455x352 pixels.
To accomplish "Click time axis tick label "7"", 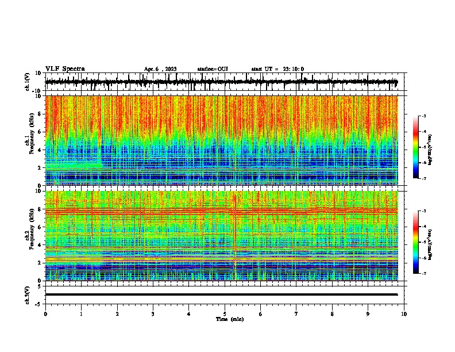I will point(296,314).
